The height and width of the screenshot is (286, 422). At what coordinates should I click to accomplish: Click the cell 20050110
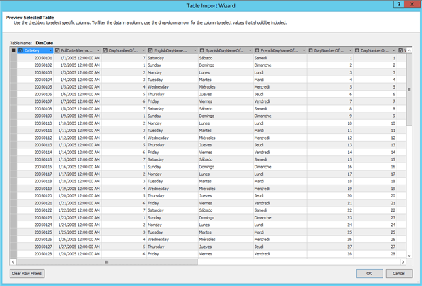[x=35, y=123]
